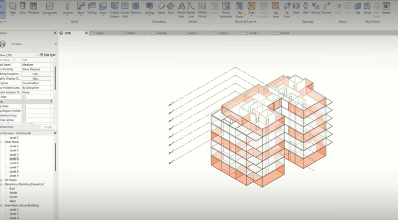This screenshot has width=398, height=220.
Task: Click the Set work plane tool
Action: [x=358, y=8]
